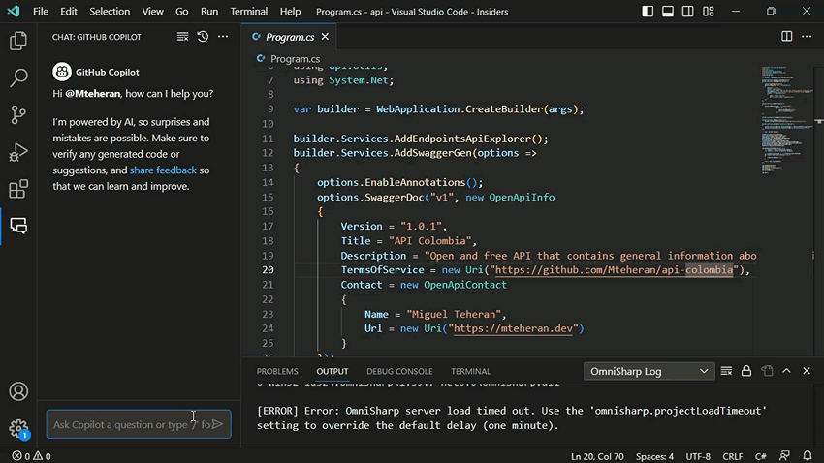
Task: Open errors and warnings count in status bar
Action: 32,456
